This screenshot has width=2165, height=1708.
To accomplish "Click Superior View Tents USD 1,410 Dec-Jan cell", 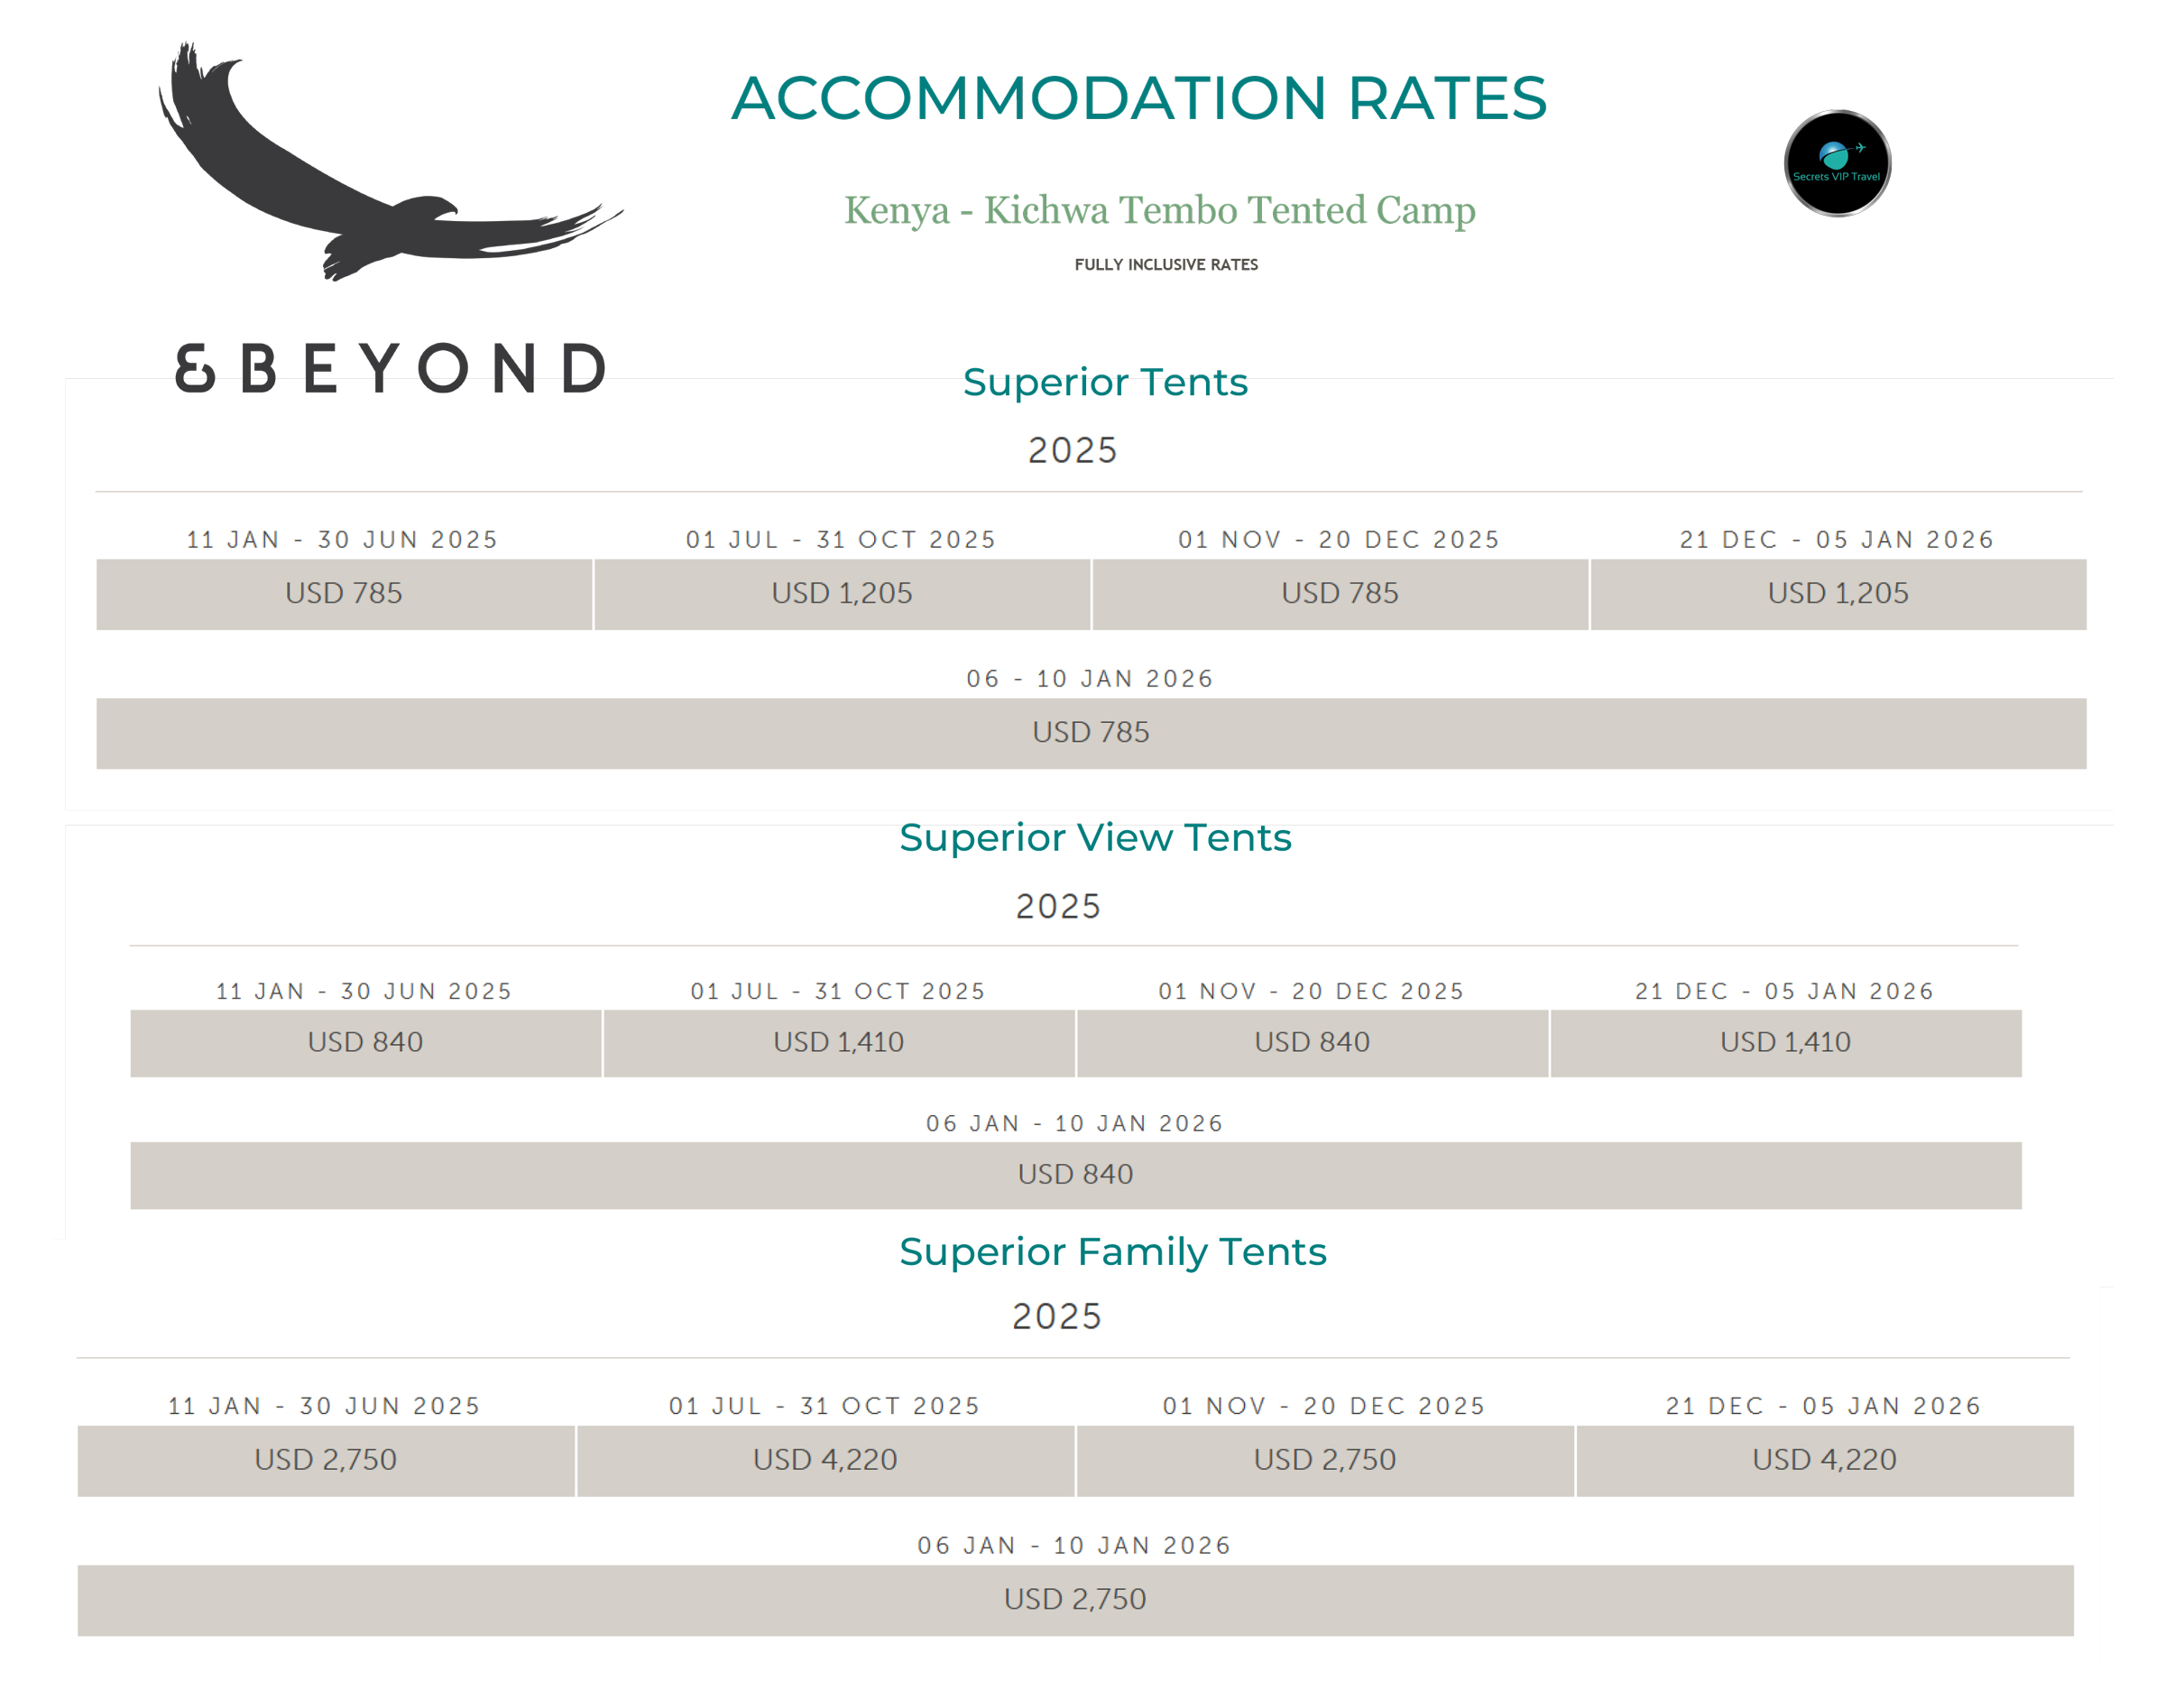I will tap(1786, 1043).
